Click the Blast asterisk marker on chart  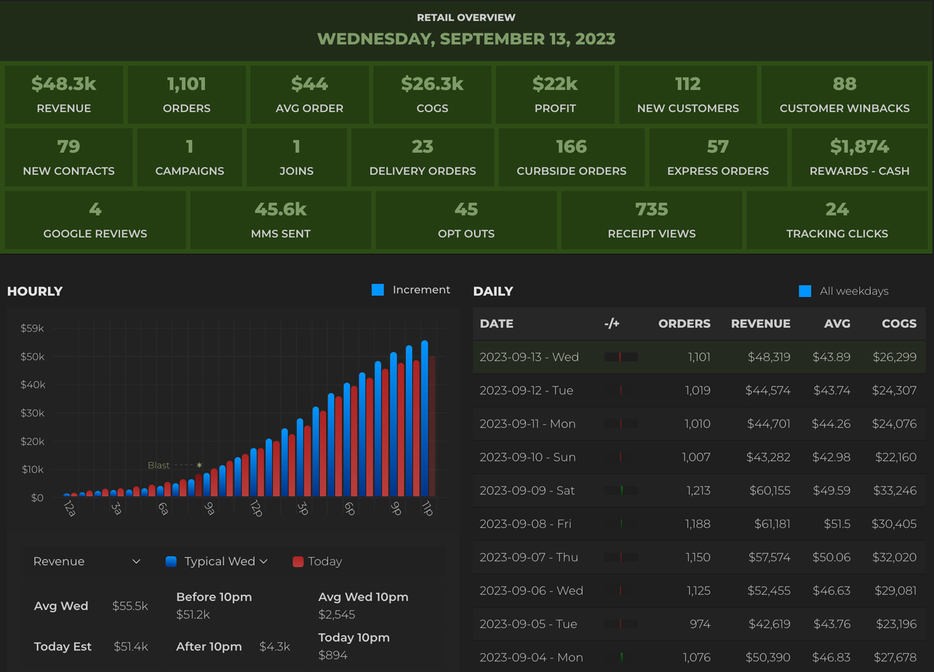[199, 466]
